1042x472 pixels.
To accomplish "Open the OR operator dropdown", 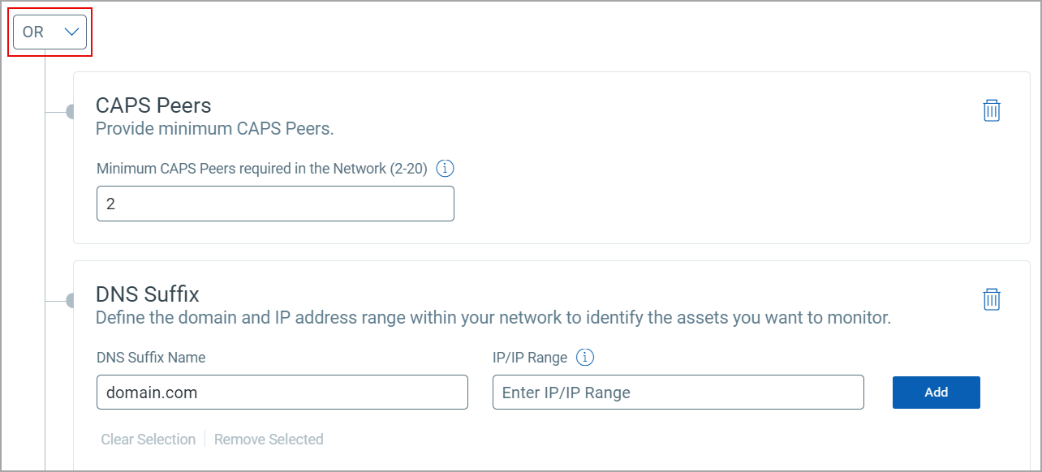I will pos(50,32).
